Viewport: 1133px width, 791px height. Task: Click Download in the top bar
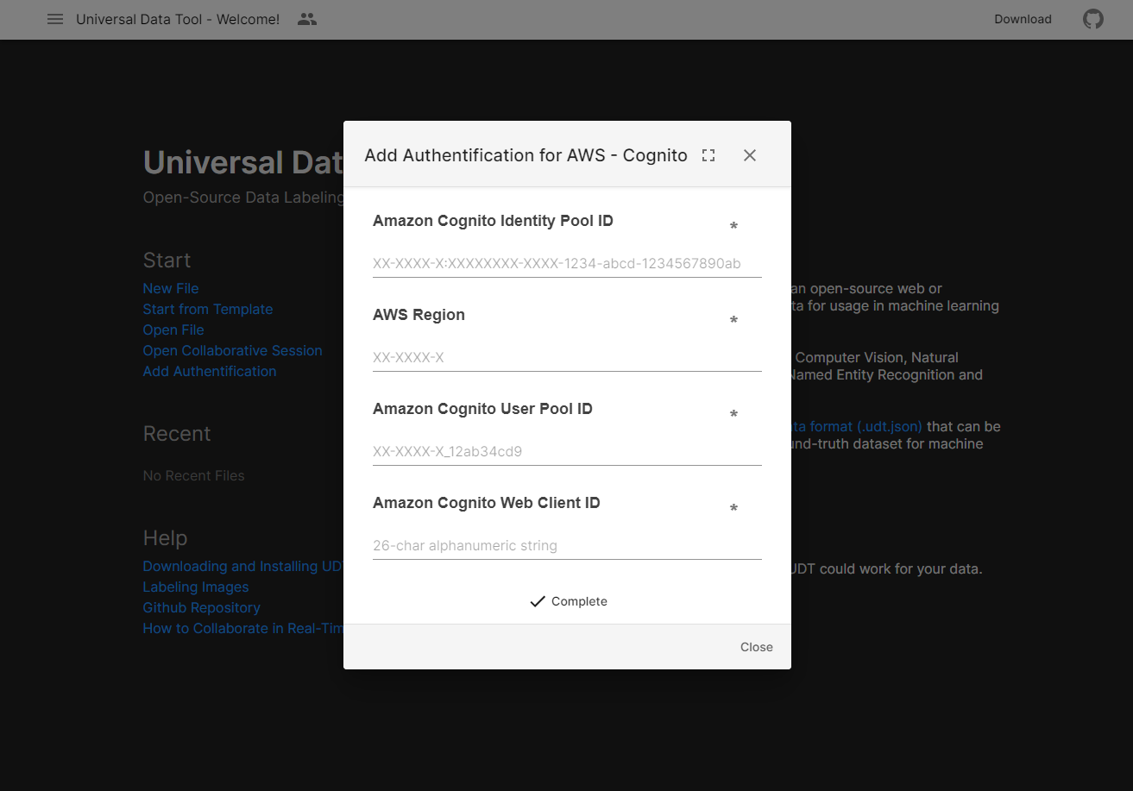coord(1023,19)
